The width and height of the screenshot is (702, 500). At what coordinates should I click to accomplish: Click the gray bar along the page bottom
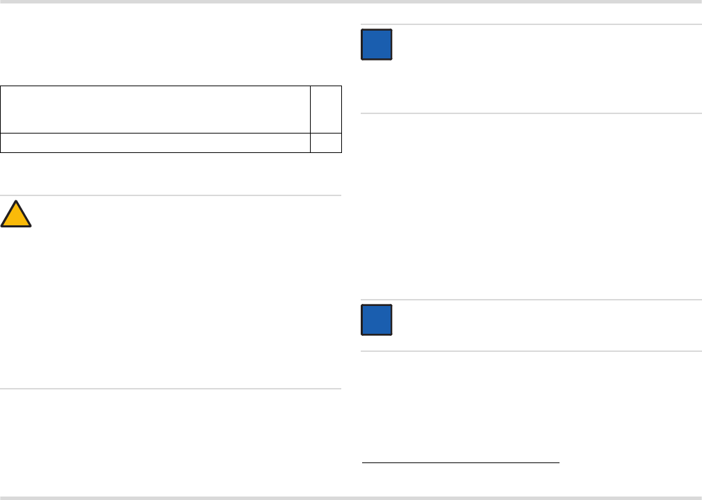click(x=351, y=498)
